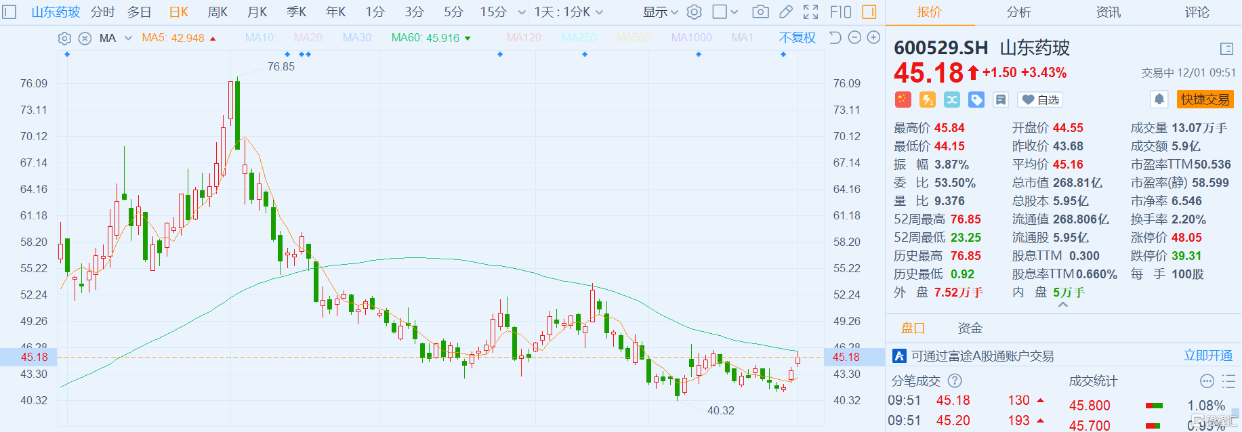This screenshot has height=432, width=1242.
Task: Toggle the MA30 moving average line
Action: point(358,38)
